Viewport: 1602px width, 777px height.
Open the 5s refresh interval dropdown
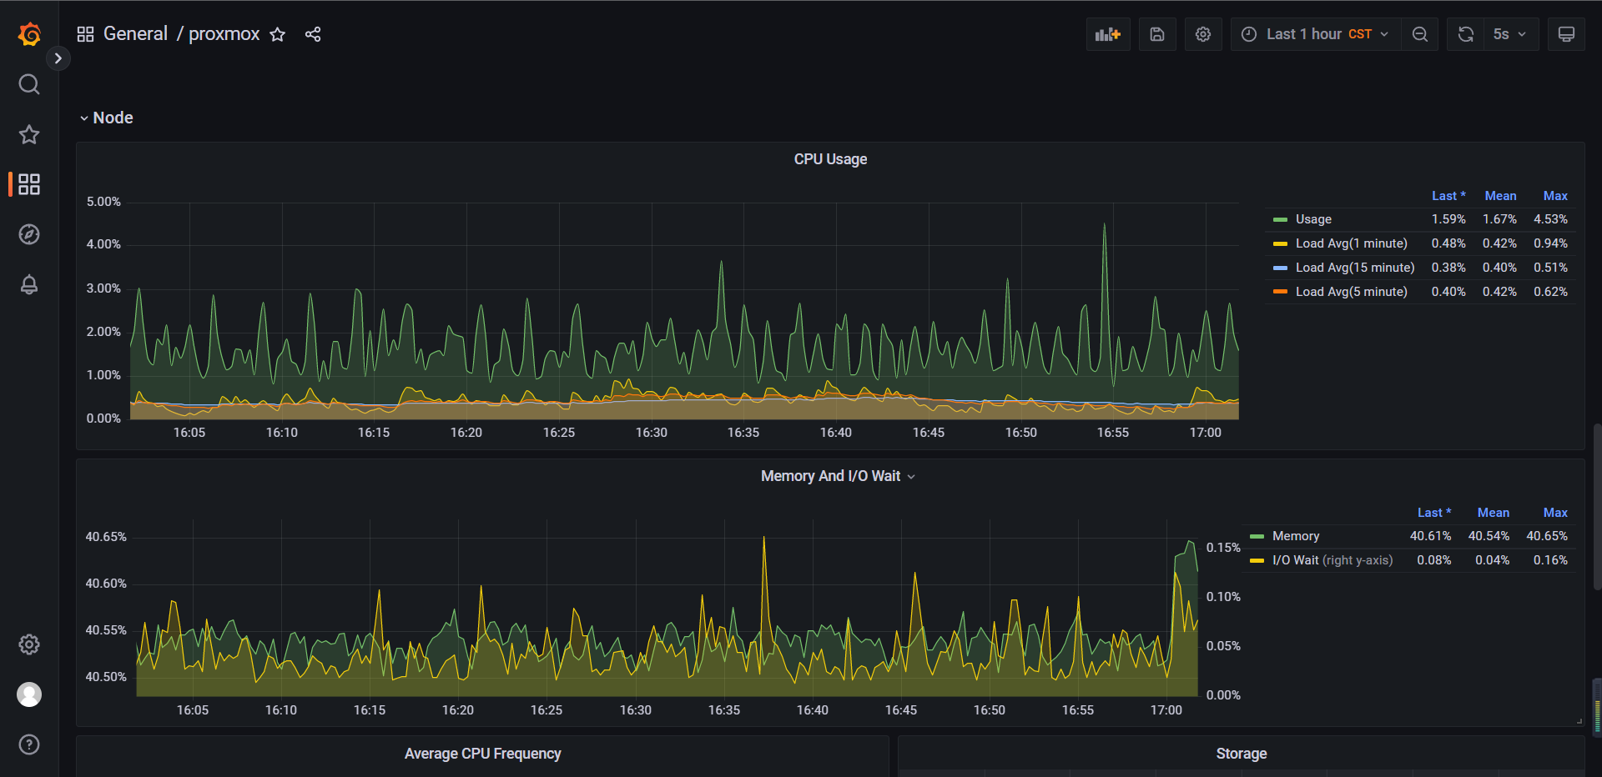(1510, 34)
